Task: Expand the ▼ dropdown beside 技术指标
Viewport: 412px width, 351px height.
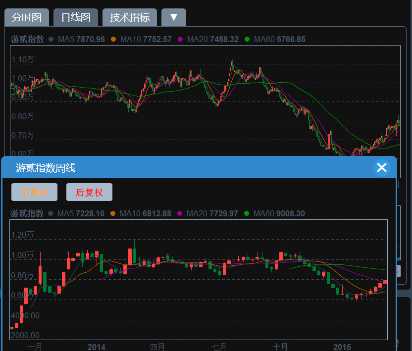Action: point(173,17)
